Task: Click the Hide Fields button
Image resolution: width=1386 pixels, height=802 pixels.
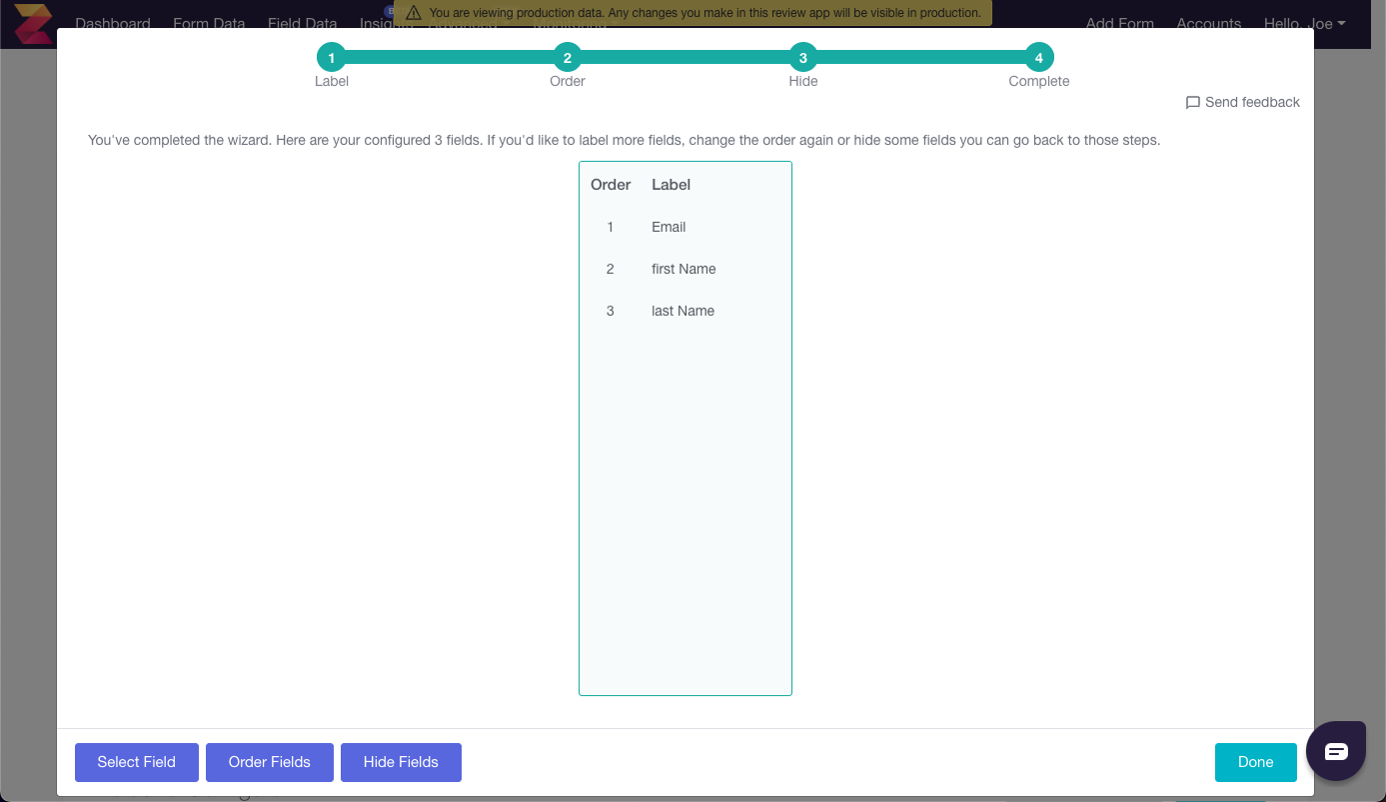Action: pyautogui.click(x=401, y=762)
